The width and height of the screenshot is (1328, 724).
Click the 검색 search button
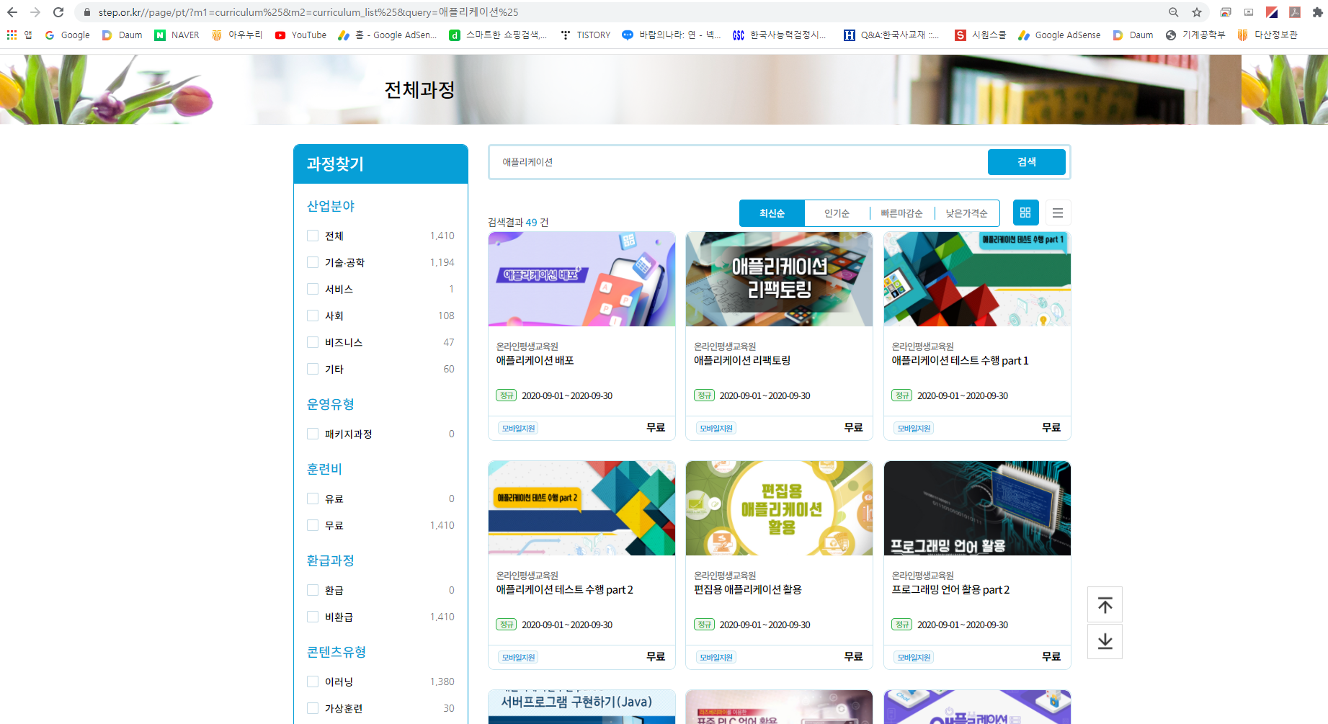point(1026,162)
